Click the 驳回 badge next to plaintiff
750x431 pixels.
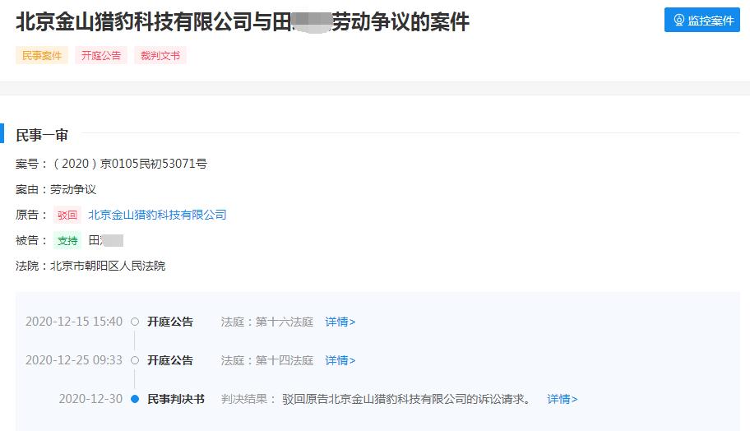click(67, 215)
